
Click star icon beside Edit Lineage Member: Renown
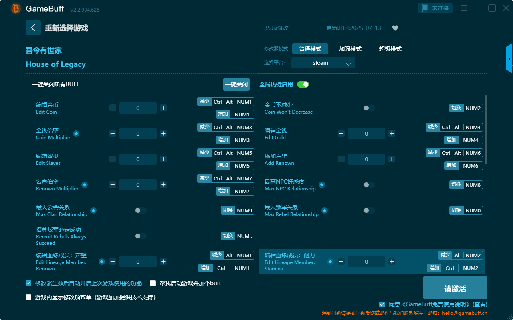(102, 262)
